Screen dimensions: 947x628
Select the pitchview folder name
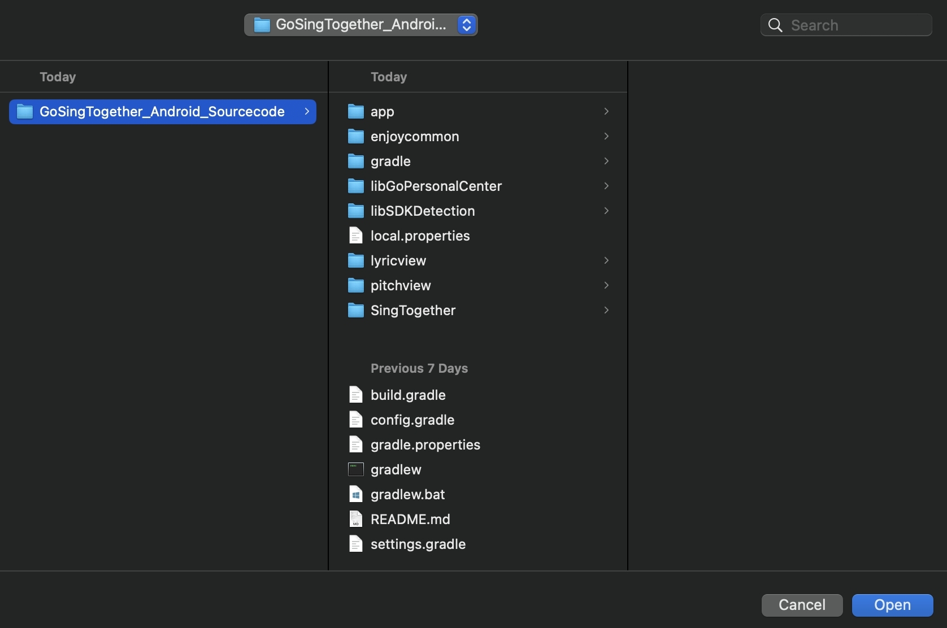pyautogui.click(x=401, y=286)
